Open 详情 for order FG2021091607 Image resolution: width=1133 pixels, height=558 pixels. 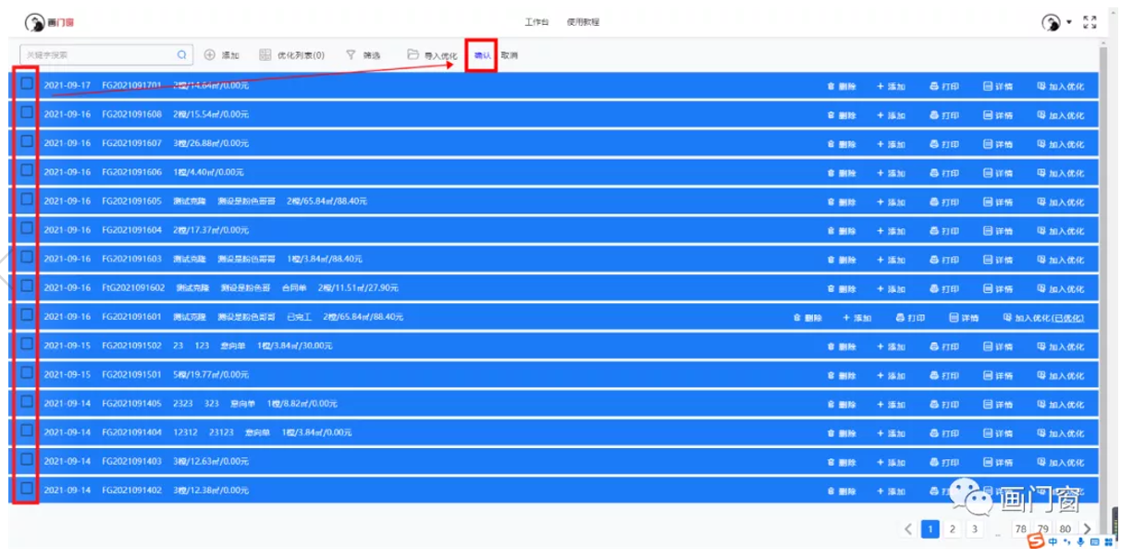(998, 144)
